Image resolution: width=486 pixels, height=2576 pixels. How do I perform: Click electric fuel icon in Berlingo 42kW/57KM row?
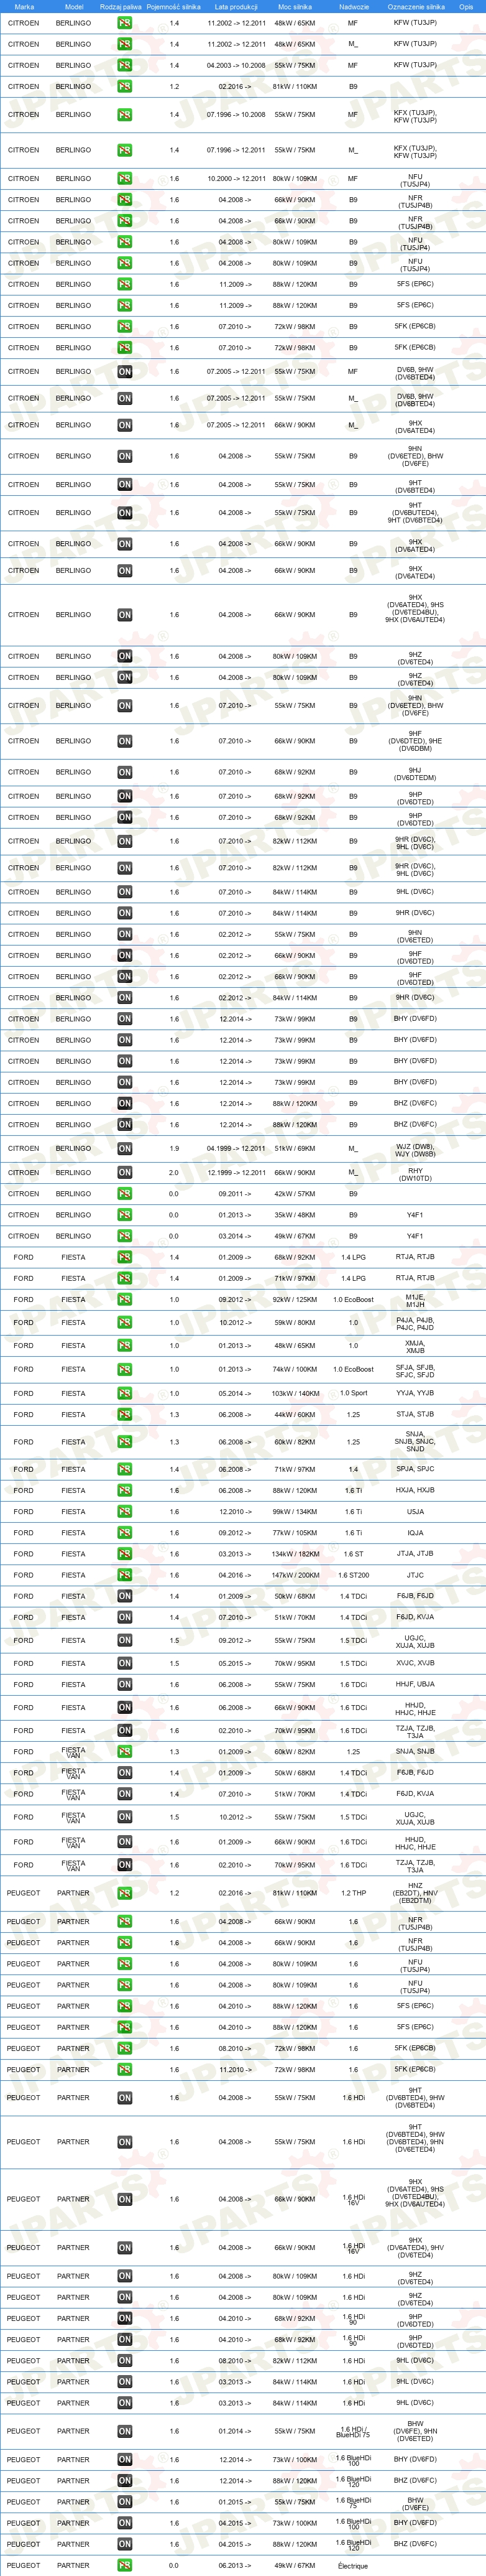point(125,1194)
